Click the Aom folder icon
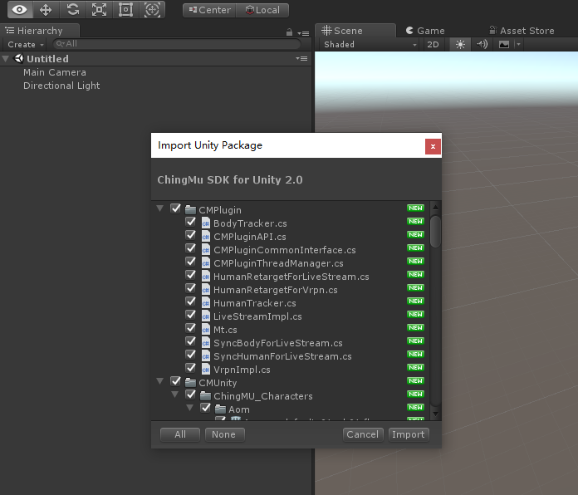Viewport: 578px width, 495px height. click(220, 409)
